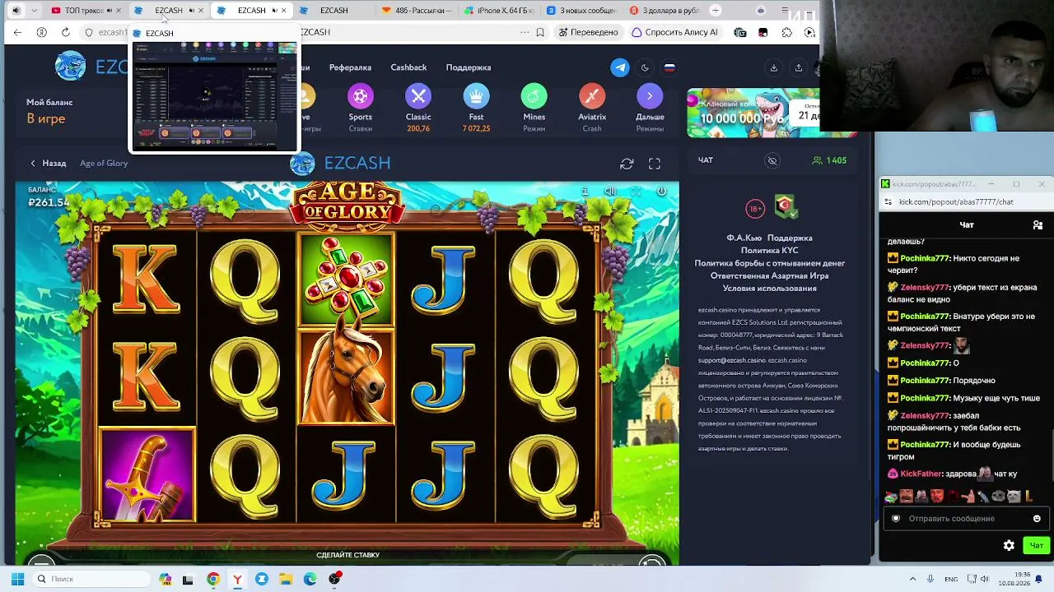Open Политика КУС link

pos(769,250)
